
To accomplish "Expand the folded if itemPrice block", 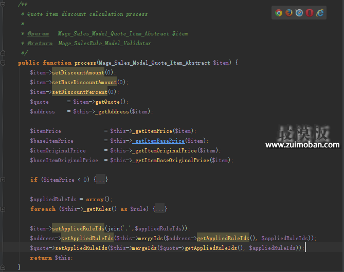I will point(3,180).
